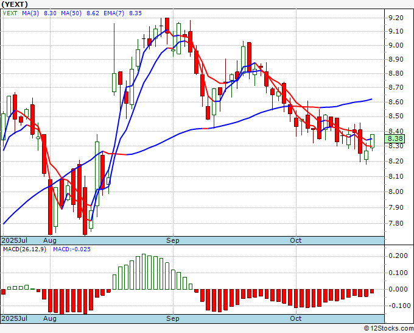Click the 8.90 price axis label
414x333 pixels.
pyautogui.click(x=396, y=60)
